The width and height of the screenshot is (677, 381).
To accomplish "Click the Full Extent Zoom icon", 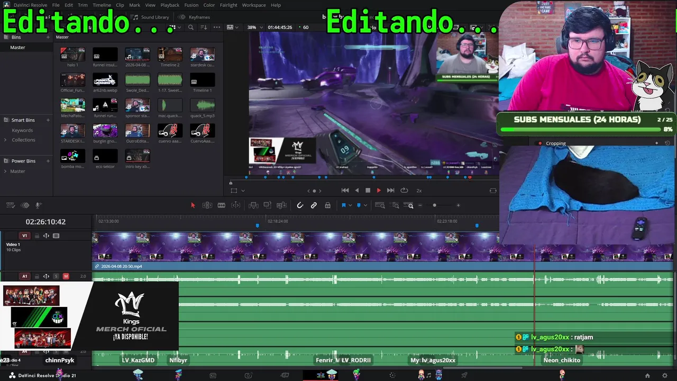I will 380,205.
